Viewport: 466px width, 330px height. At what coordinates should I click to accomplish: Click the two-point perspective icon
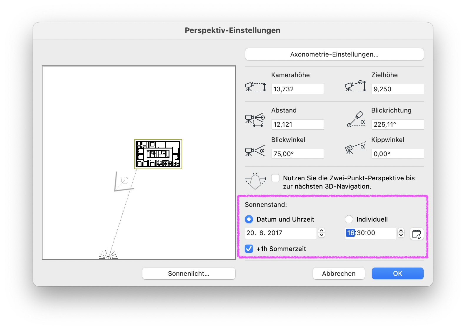point(255,181)
